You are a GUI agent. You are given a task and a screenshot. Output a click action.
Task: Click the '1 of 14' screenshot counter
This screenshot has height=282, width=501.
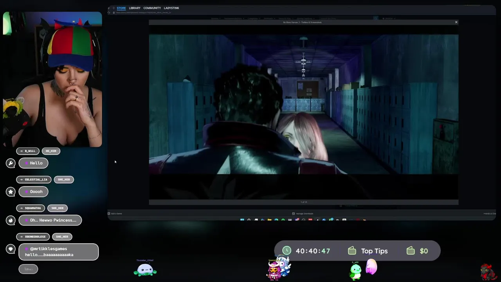[x=304, y=202]
